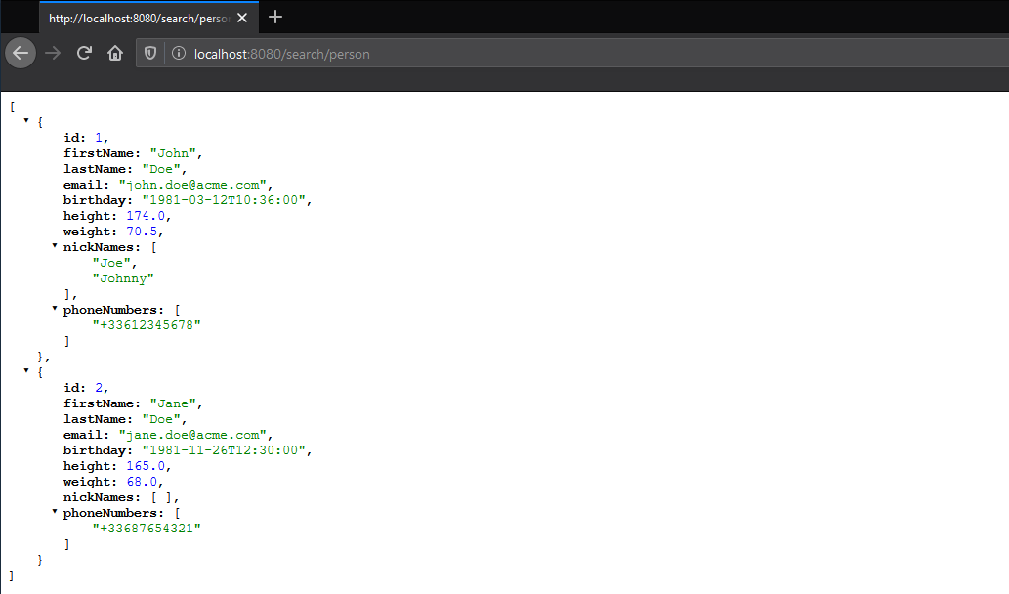Reload the localhost search page
The image size is (1009, 594).
(x=84, y=53)
